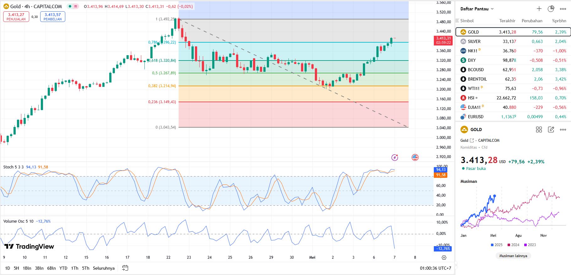
Task: Click the Terakhir column header to sort
Action: pos(507,21)
